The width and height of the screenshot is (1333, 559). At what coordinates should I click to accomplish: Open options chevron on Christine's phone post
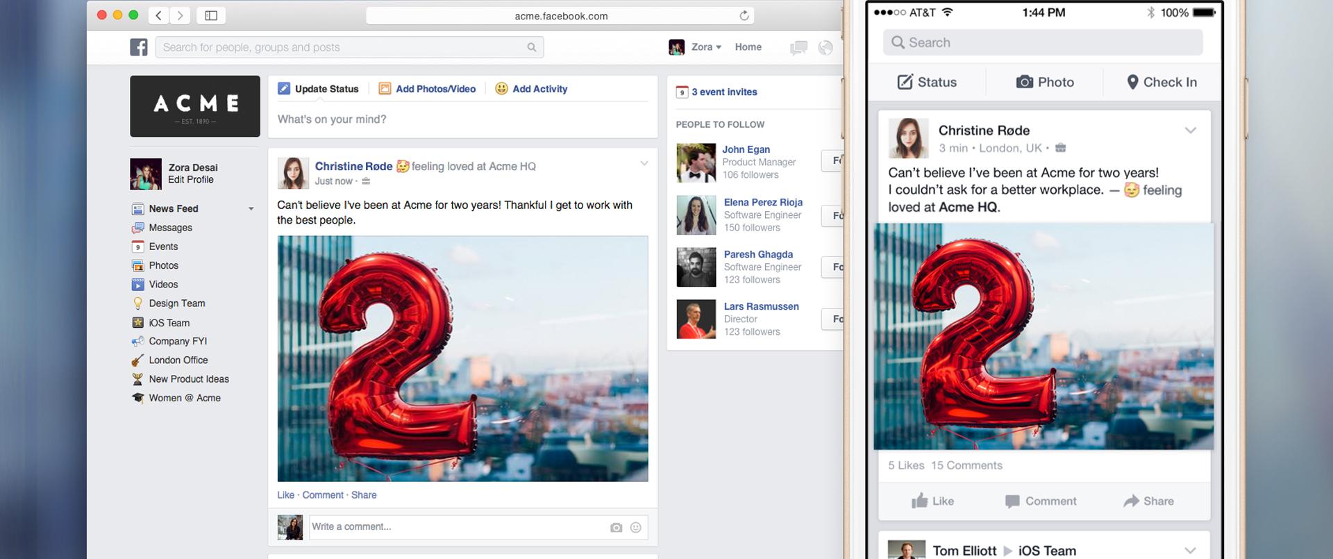point(1191,131)
